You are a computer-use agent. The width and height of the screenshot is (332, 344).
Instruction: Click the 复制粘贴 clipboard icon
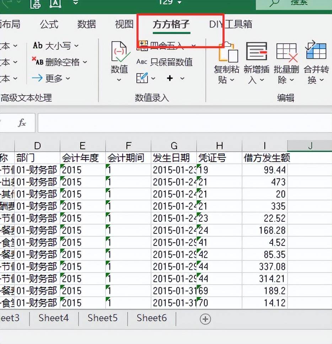click(x=228, y=52)
